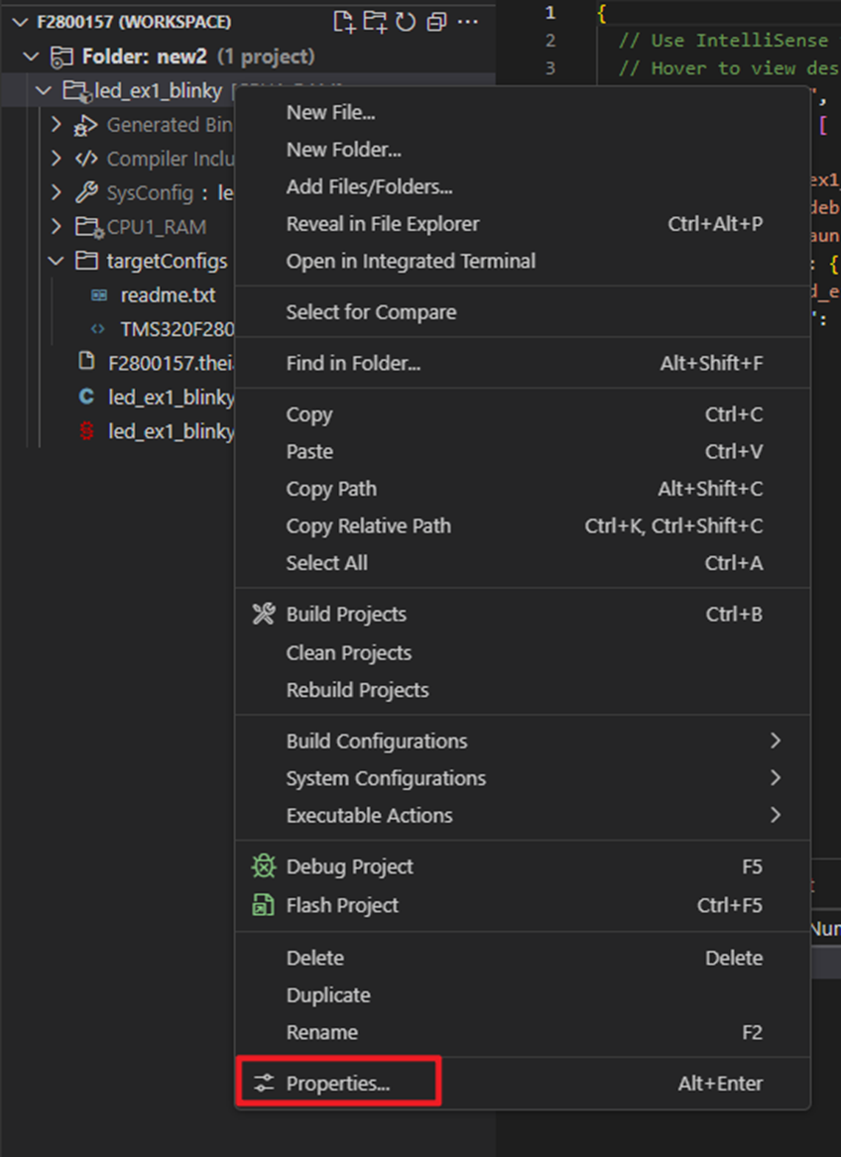The height and width of the screenshot is (1157, 841).
Task: Click the Flash Project icon
Action: tap(263, 905)
